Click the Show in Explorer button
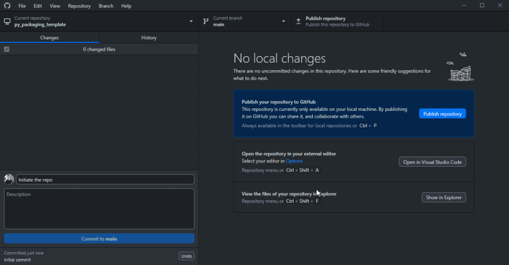The width and height of the screenshot is (509, 265). tap(443, 197)
